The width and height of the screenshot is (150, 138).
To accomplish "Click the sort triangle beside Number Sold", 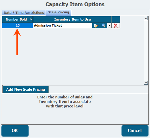I will click(31, 19).
